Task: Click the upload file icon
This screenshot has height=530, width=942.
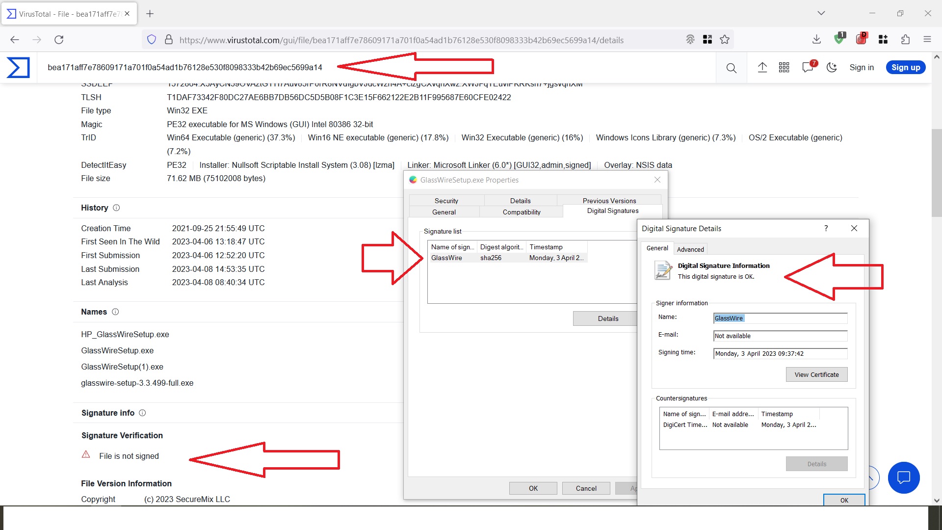Action: (x=762, y=67)
